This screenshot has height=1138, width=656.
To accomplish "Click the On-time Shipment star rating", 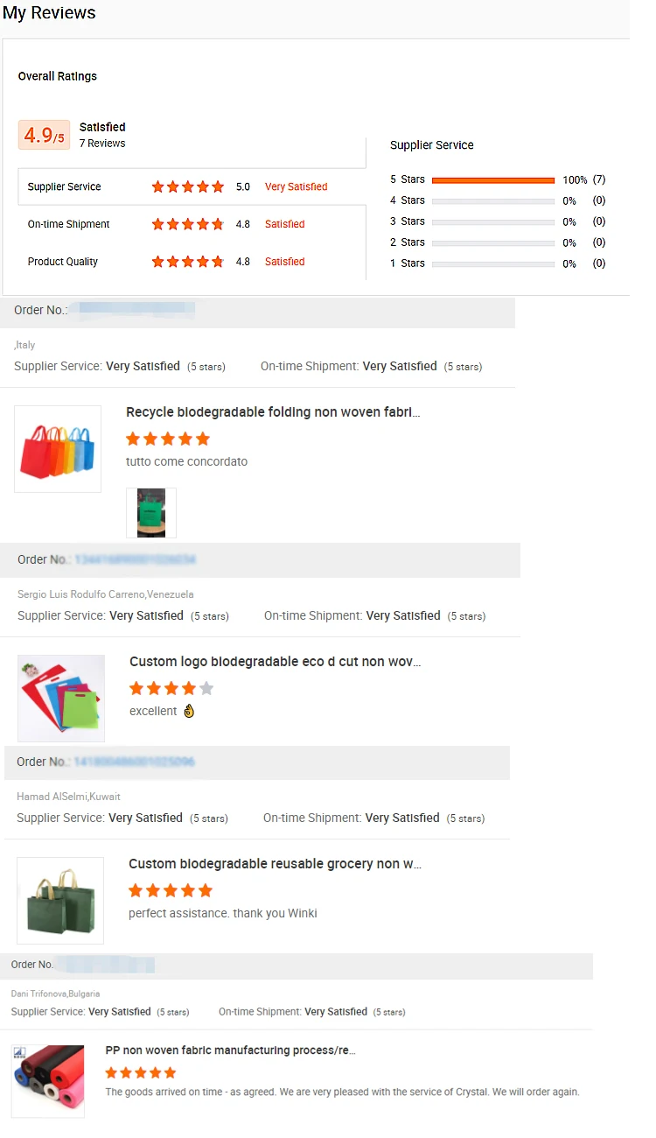I will (187, 224).
